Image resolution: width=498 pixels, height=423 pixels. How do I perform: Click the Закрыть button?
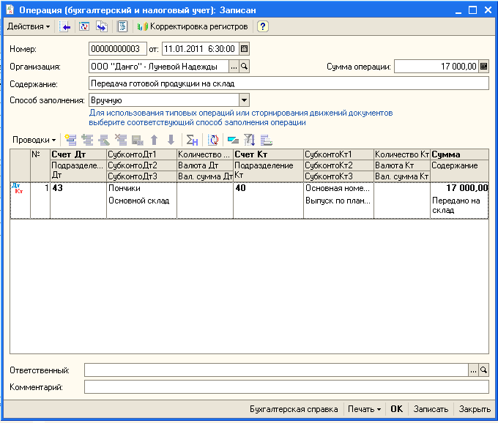point(475,409)
